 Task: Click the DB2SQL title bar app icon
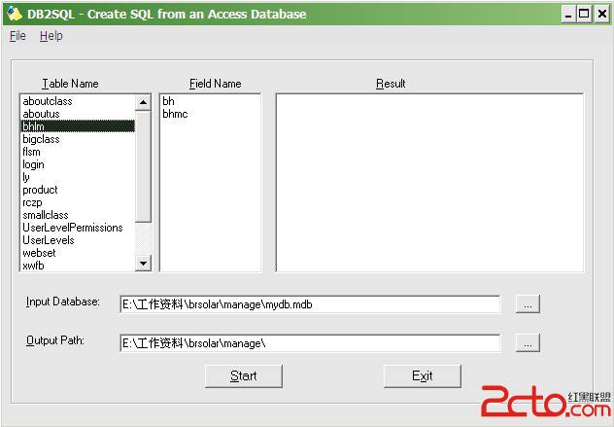coord(15,14)
